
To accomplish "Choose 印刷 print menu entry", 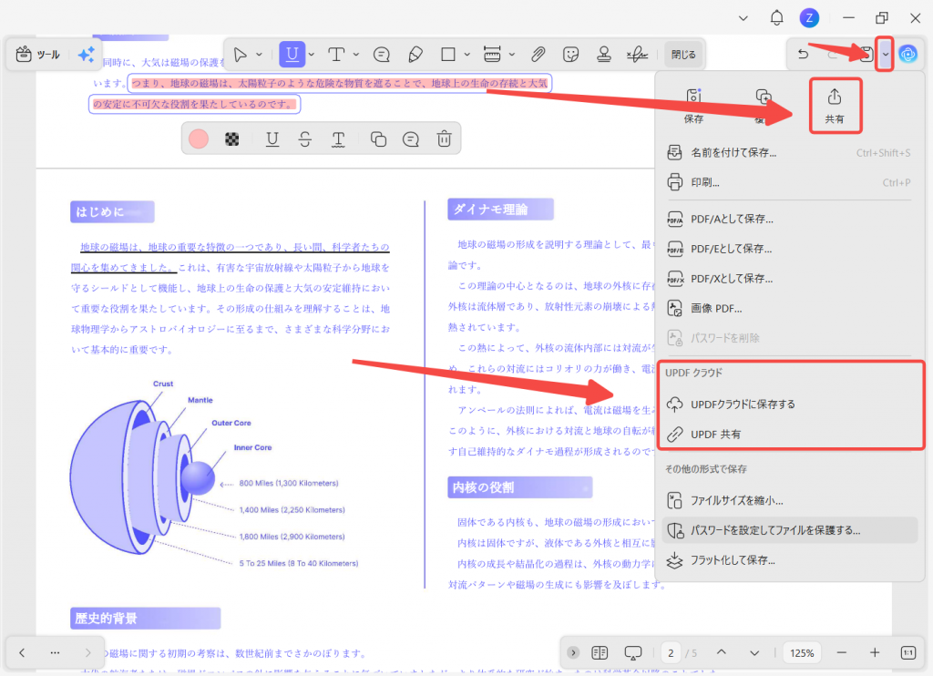I will 789,183.
